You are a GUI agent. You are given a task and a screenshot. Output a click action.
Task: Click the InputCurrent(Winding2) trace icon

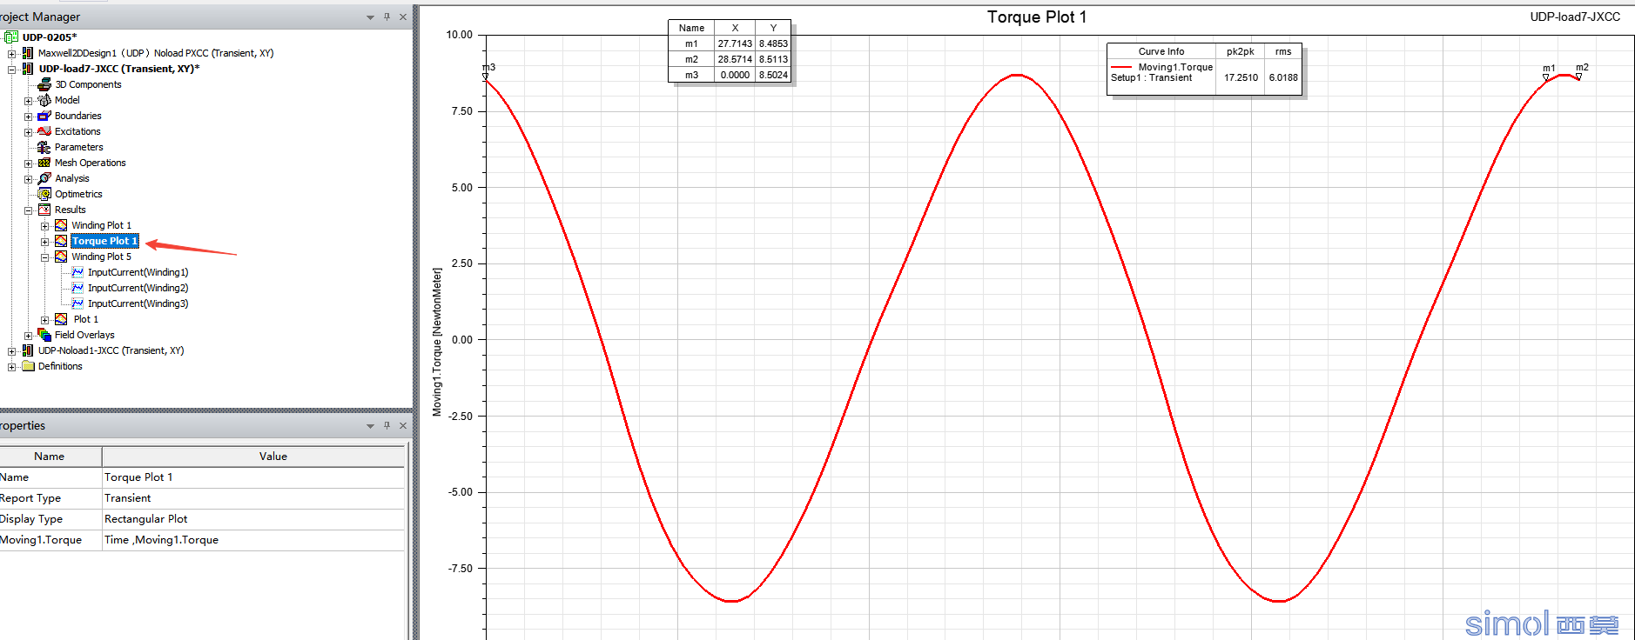coord(77,288)
